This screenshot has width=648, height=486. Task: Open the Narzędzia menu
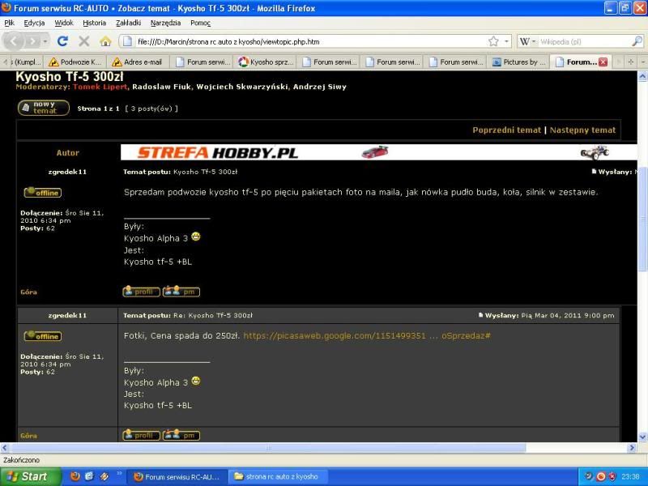point(165,23)
